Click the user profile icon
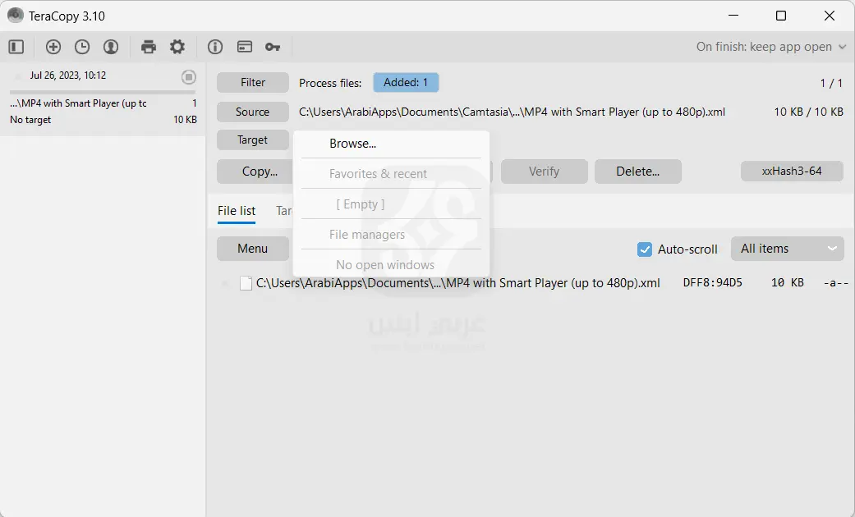 pos(111,47)
